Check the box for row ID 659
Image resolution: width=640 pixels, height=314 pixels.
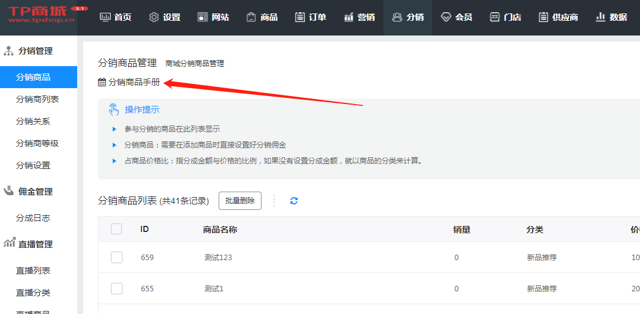coord(116,257)
